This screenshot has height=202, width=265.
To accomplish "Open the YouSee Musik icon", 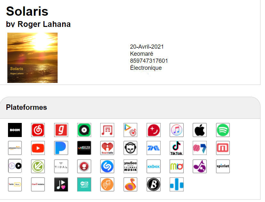I will click(130, 166).
